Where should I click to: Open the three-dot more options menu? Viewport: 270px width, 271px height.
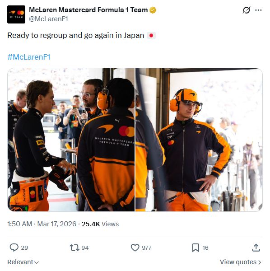[x=258, y=10]
